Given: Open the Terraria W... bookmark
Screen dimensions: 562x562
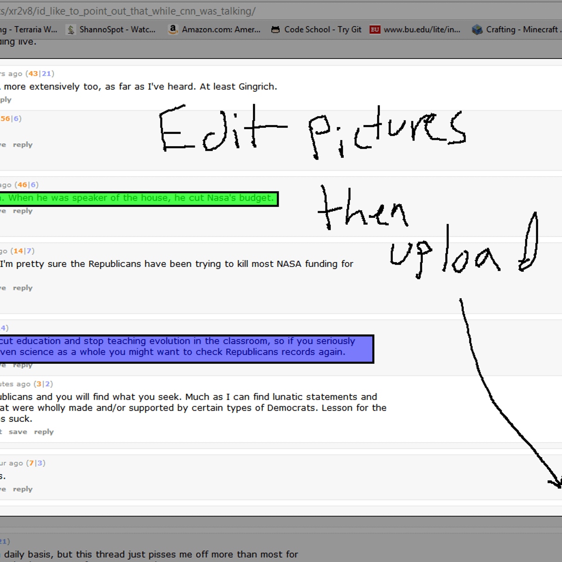Looking at the screenshot, I should [x=33, y=30].
